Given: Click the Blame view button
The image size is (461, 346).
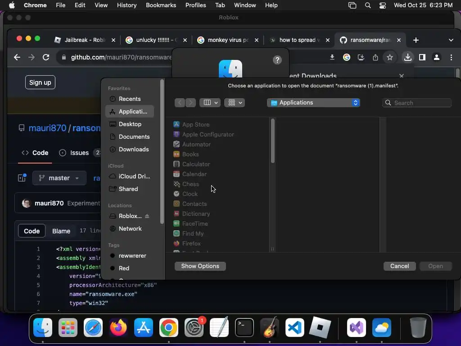Looking at the screenshot, I should 61,231.
